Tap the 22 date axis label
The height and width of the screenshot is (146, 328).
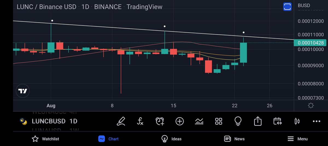pyautogui.click(x=235, y=105)
